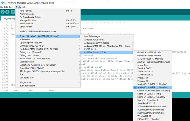Expand Debug Level: "None" submenu
The height and width of the screenshot is (121, 190).
[48, 55]
